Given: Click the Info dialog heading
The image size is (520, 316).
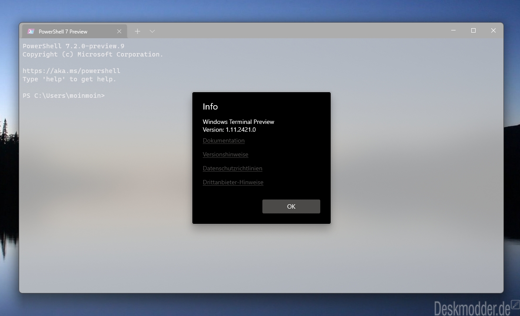Looking at the screenshot, I should [x=210, y=106].
